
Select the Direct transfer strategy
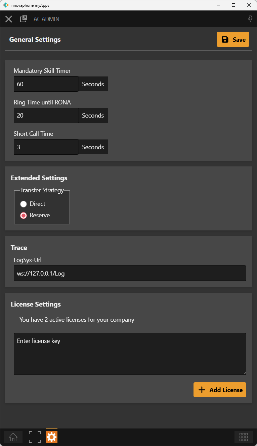tap(24, 204)
